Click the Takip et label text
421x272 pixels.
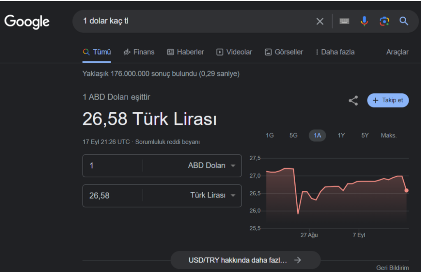(x=392, y=100)
